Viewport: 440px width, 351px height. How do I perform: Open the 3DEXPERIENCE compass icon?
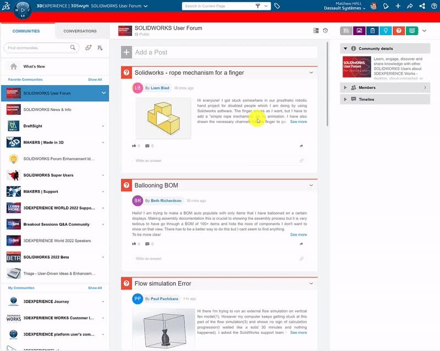(x=23, y=10)
